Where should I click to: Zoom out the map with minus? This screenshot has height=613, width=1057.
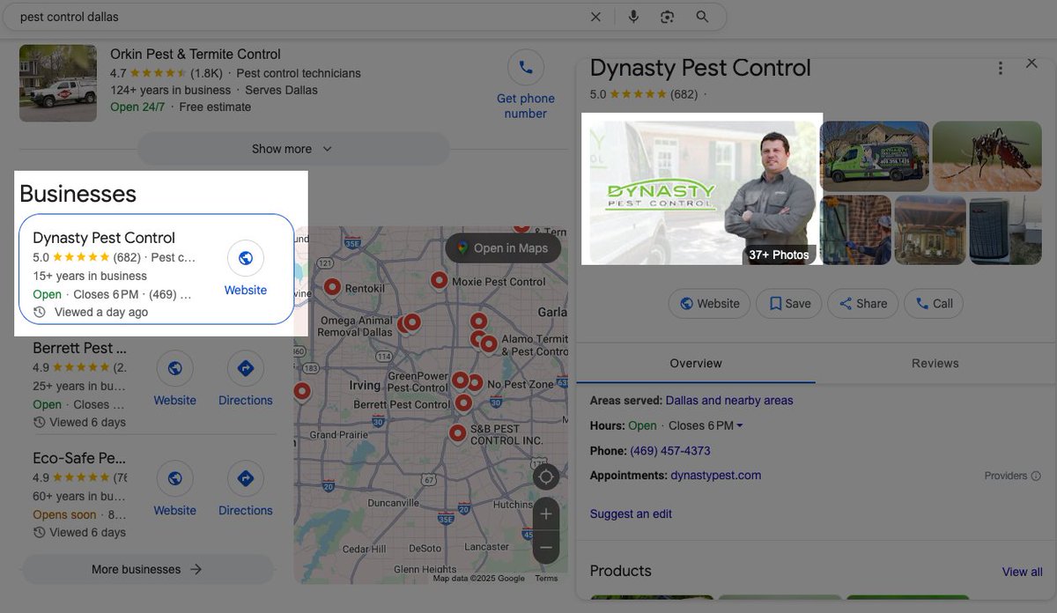tap(546, 547)
